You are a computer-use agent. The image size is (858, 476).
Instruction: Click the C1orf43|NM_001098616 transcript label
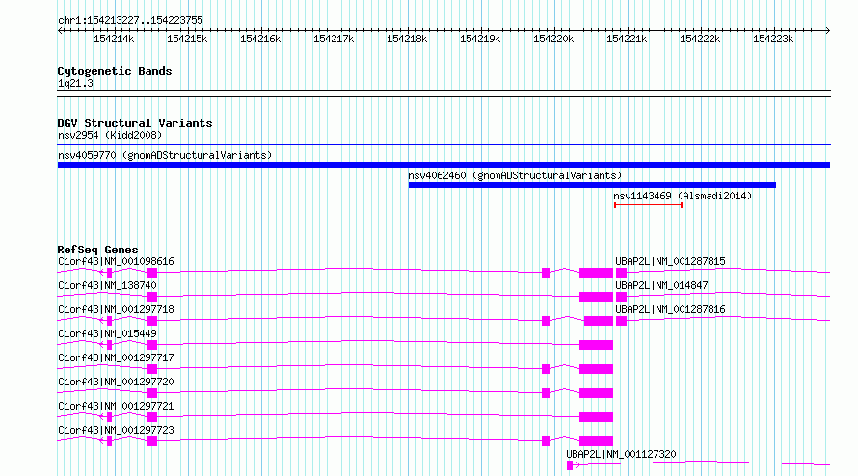116,261
